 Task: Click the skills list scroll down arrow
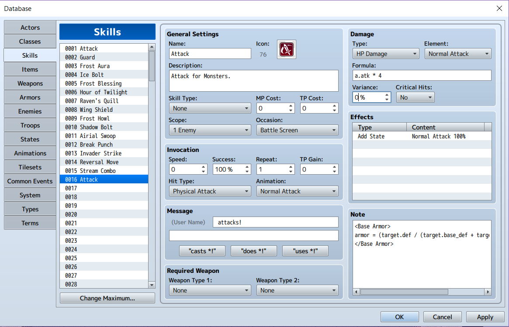point(152,285)
